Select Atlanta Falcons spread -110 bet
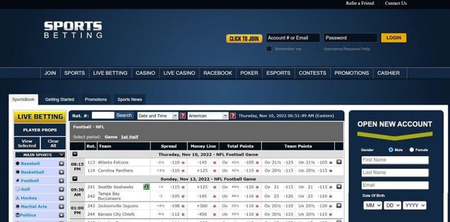 tap(183, 163)
